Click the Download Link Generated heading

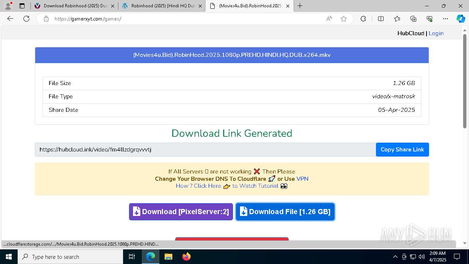click(x=232, y=133)
